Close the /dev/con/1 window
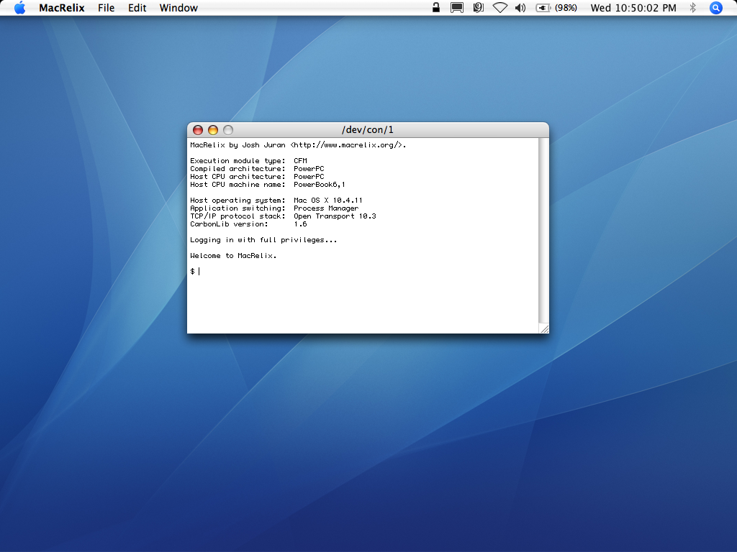The width and height of the screenshot is (737, 552). coord(198,130)
